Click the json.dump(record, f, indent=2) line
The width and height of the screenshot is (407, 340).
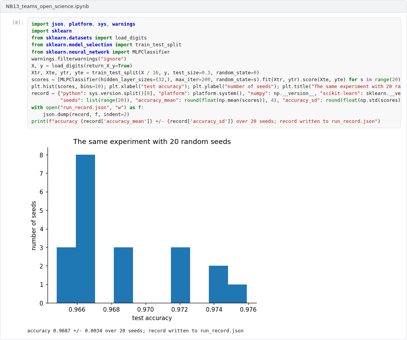pyautogui.click(x=86, y=114)
